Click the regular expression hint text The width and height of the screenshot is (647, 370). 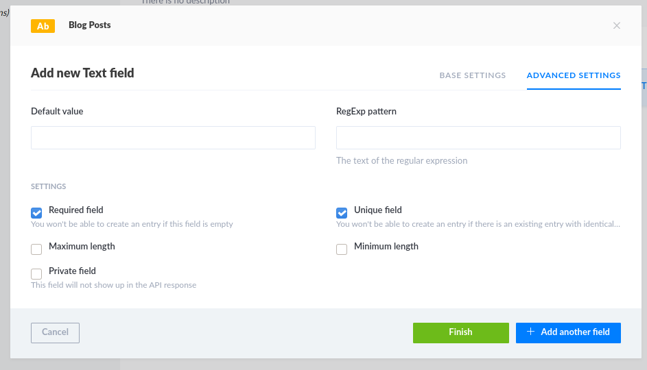tap(401, 161)
